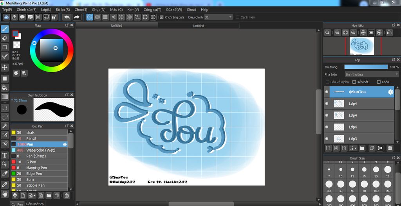Expand the add layer dropdown arrow
This screenshot has width=401, height=206.
pyautogui.click(x=356, y=148)
